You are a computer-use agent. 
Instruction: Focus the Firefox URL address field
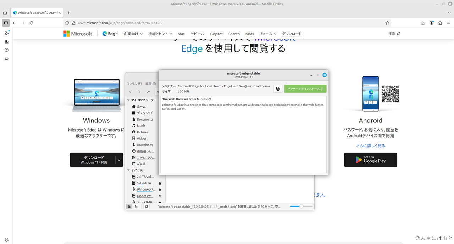coord(227,23)
